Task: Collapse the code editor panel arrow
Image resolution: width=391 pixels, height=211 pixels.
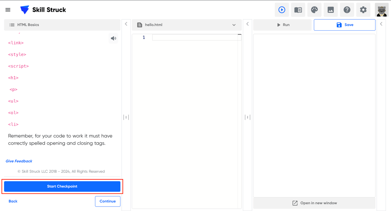Action: [247, 24]
